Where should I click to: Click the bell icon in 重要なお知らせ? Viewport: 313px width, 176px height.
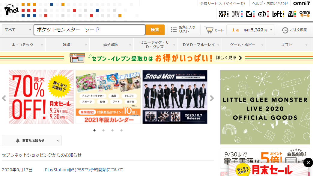click(x=18, y=141)
